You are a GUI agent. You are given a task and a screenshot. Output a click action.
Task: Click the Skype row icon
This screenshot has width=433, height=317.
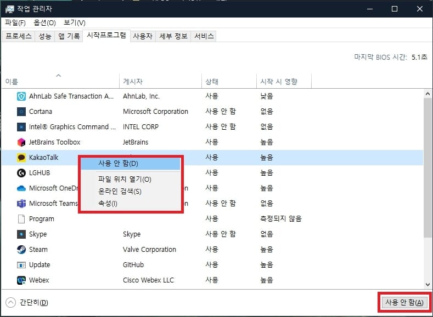[21, 234]
